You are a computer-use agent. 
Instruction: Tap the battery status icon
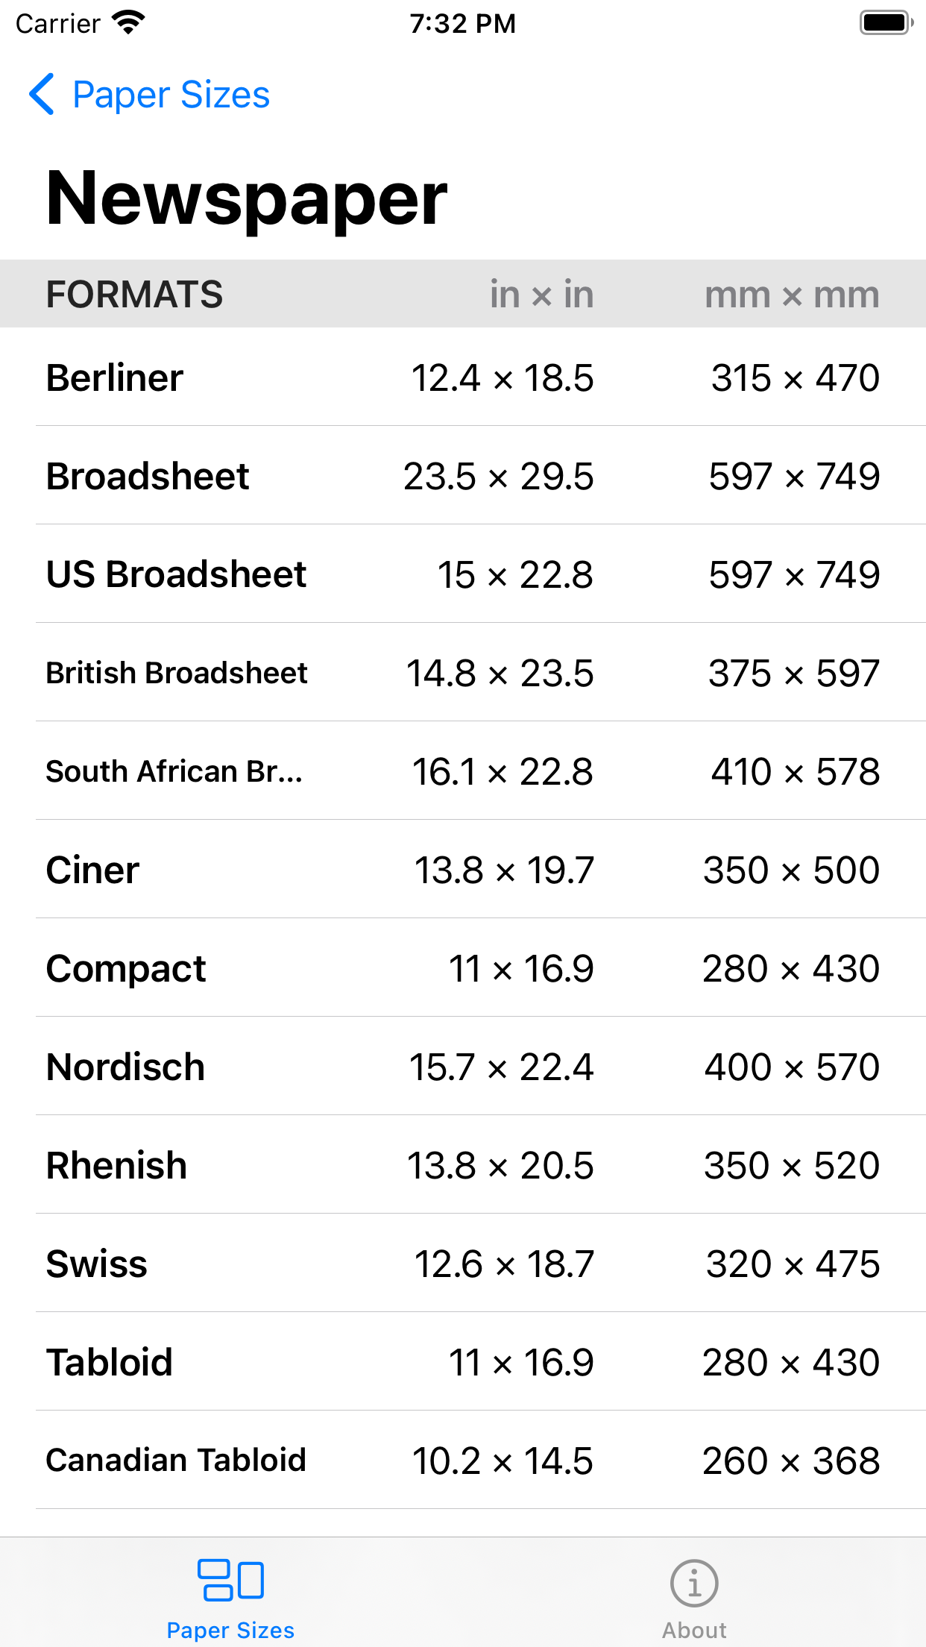(886, 23)
